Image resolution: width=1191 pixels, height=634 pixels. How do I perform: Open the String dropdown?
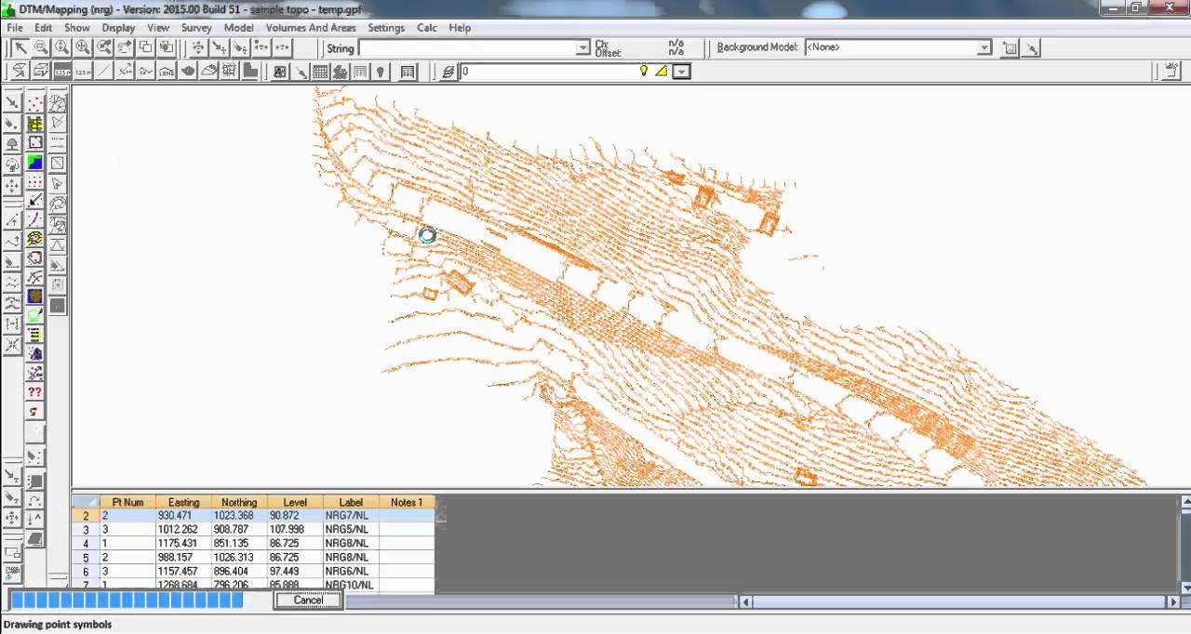583,48
